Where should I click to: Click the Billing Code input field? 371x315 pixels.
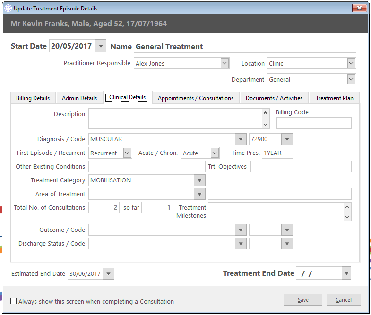tap(314, 123)
